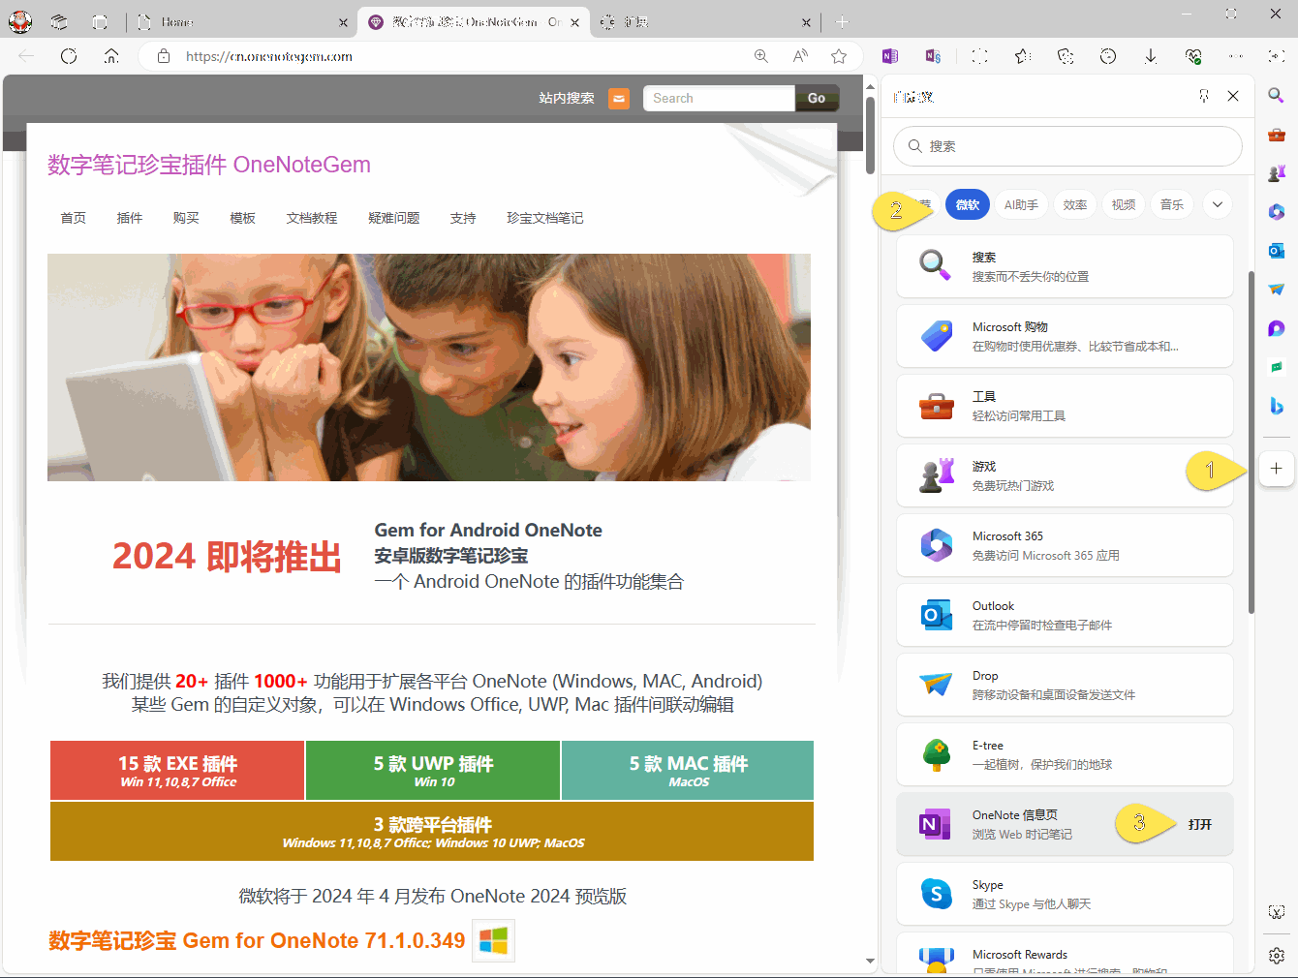Go to browser home page icon

pos(111,56)
